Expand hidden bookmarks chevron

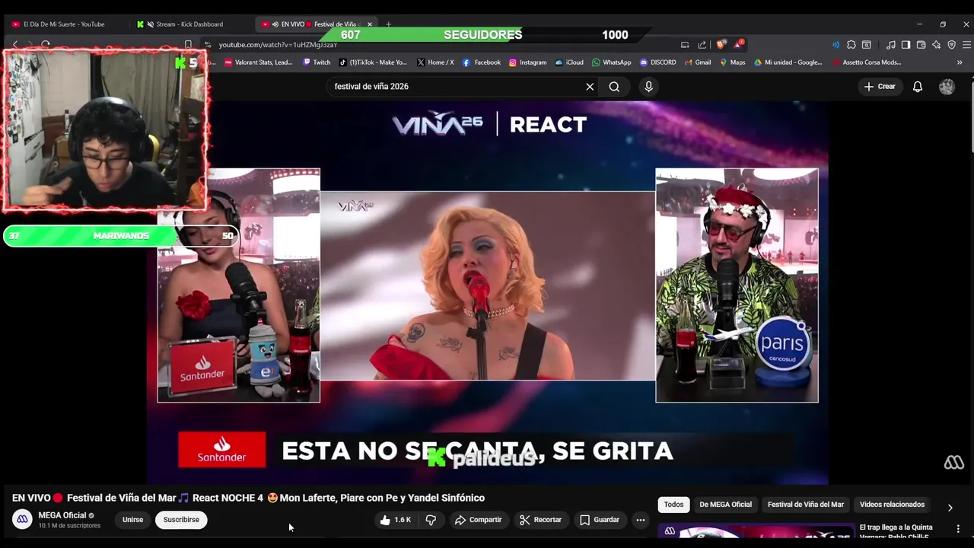tap(960, 62)
